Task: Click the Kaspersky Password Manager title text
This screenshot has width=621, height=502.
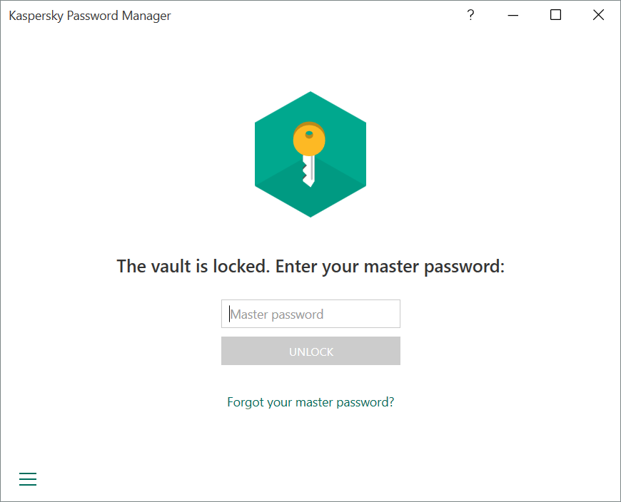Action: [x=89, y=15]
